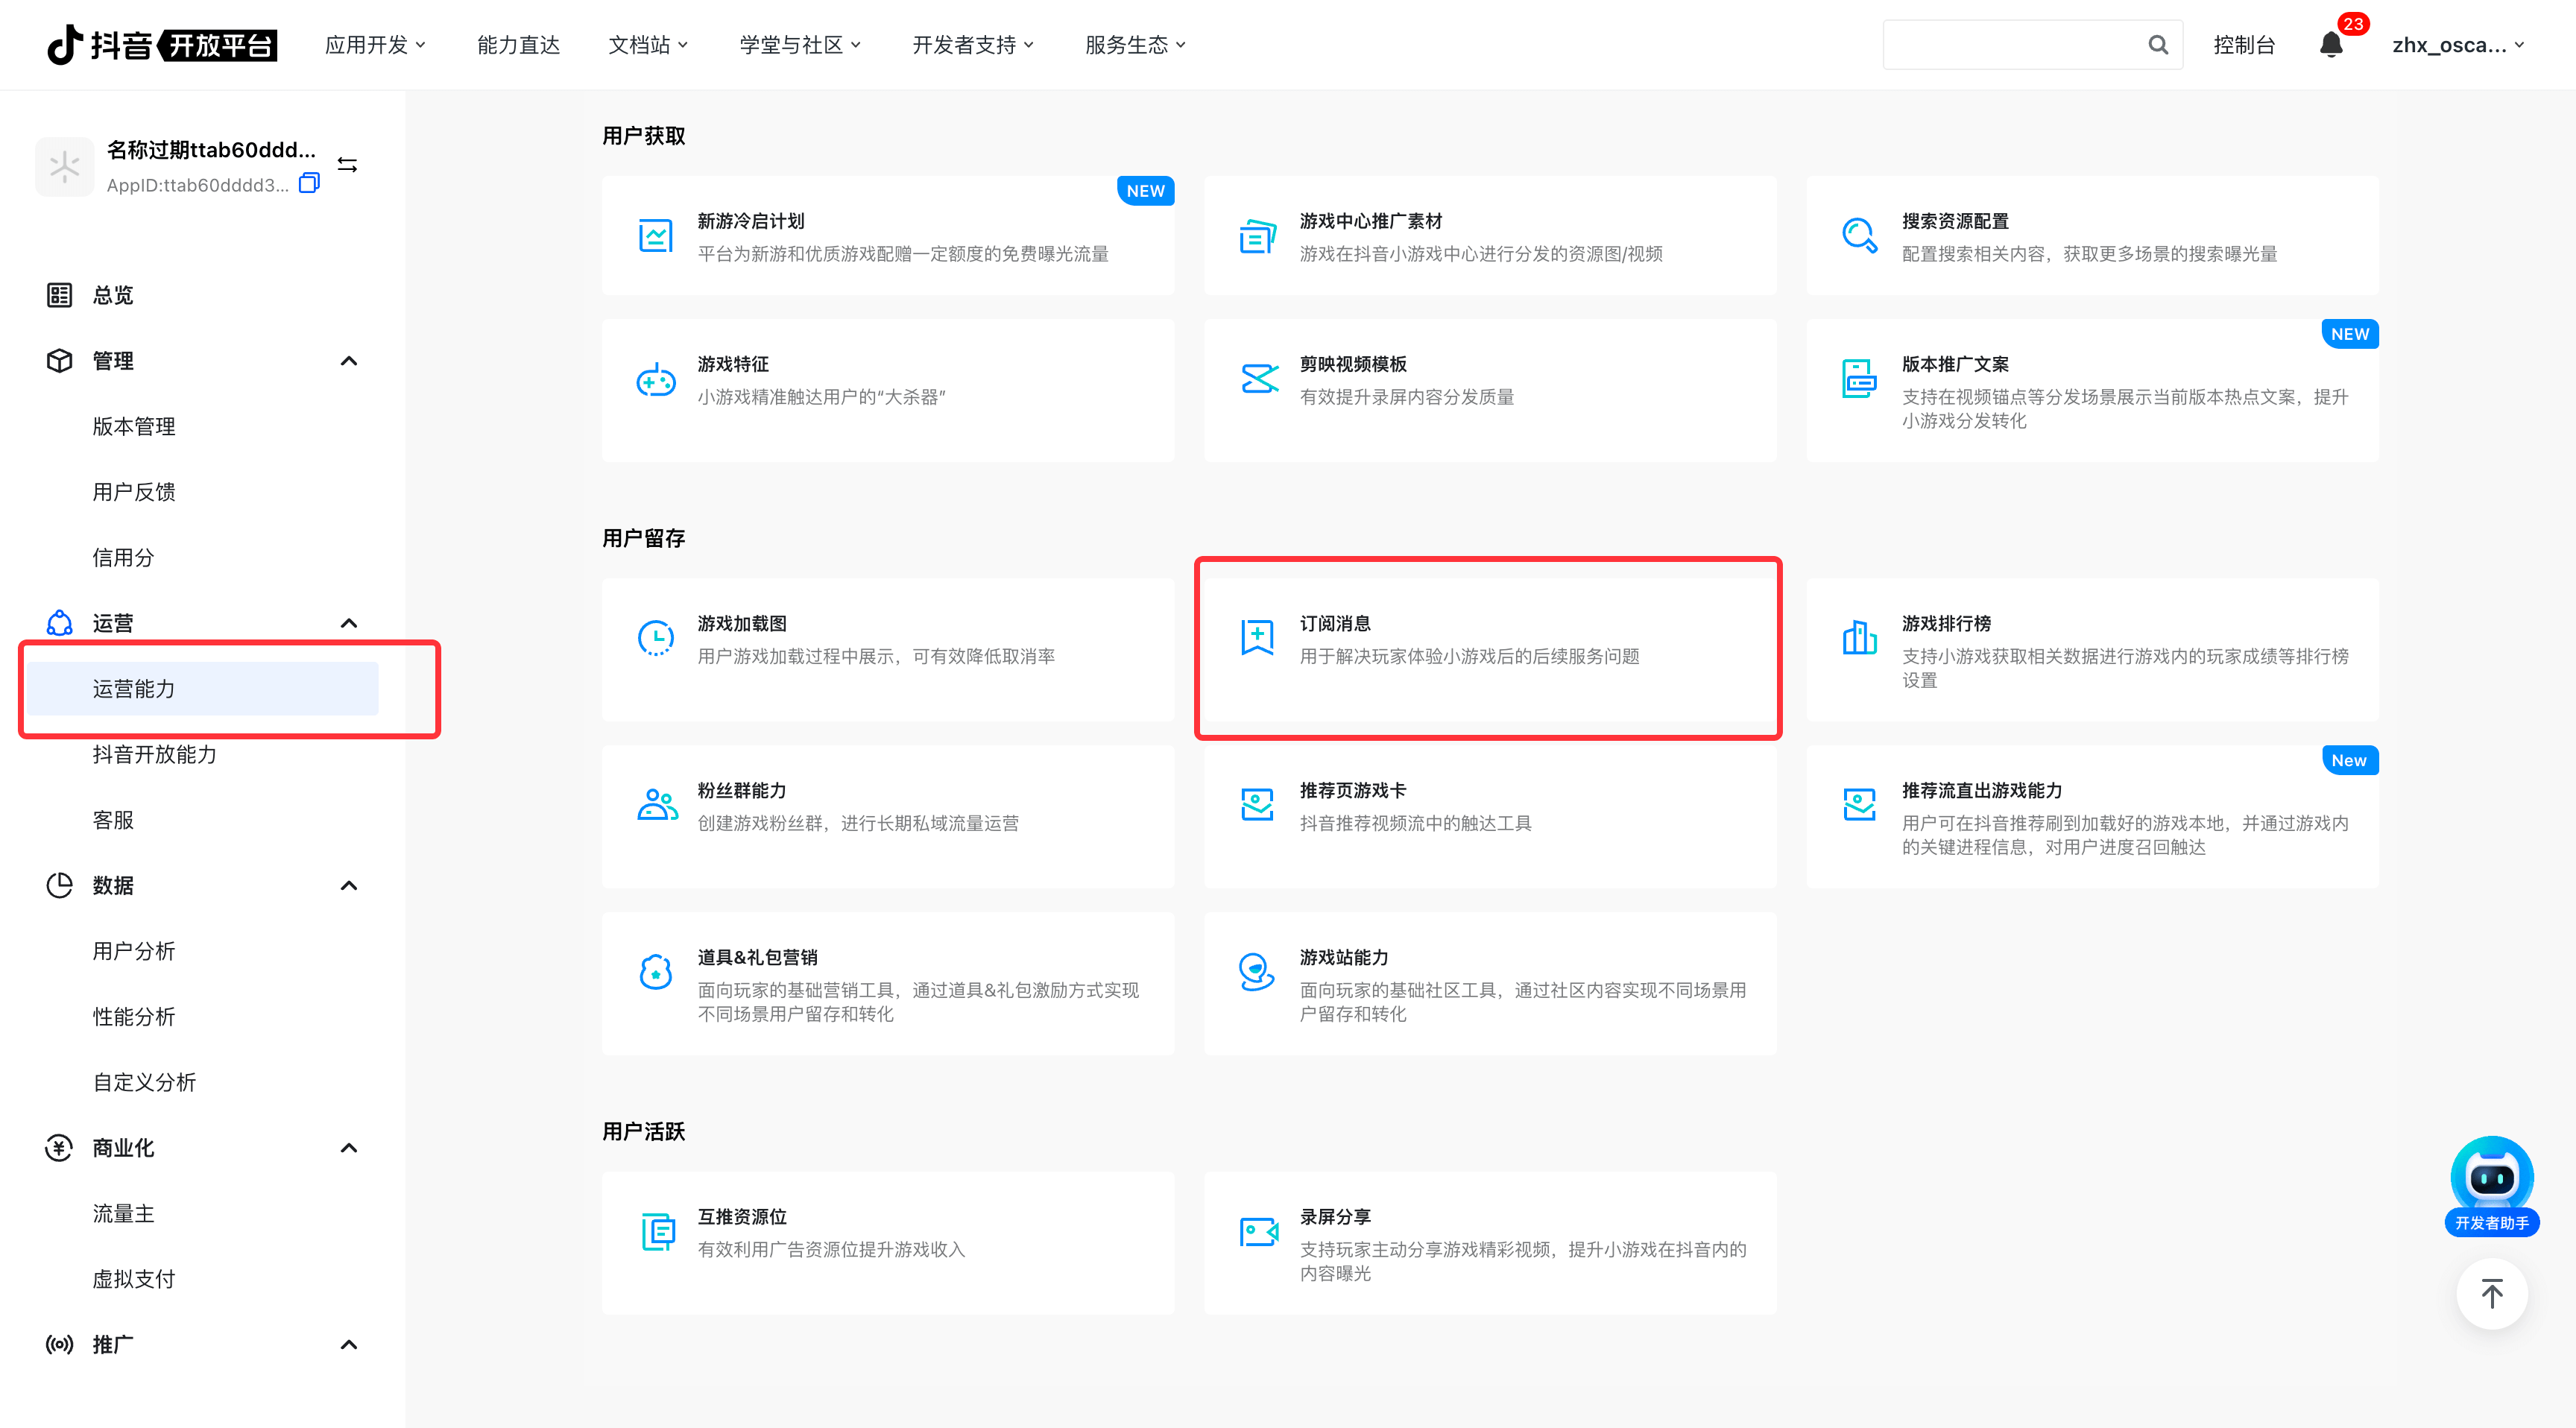
Task: Collapse the 商业化 sidebar section
Action: [348, 1148]
